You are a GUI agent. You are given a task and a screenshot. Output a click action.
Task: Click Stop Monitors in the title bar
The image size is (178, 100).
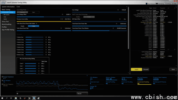pos(150,4)
